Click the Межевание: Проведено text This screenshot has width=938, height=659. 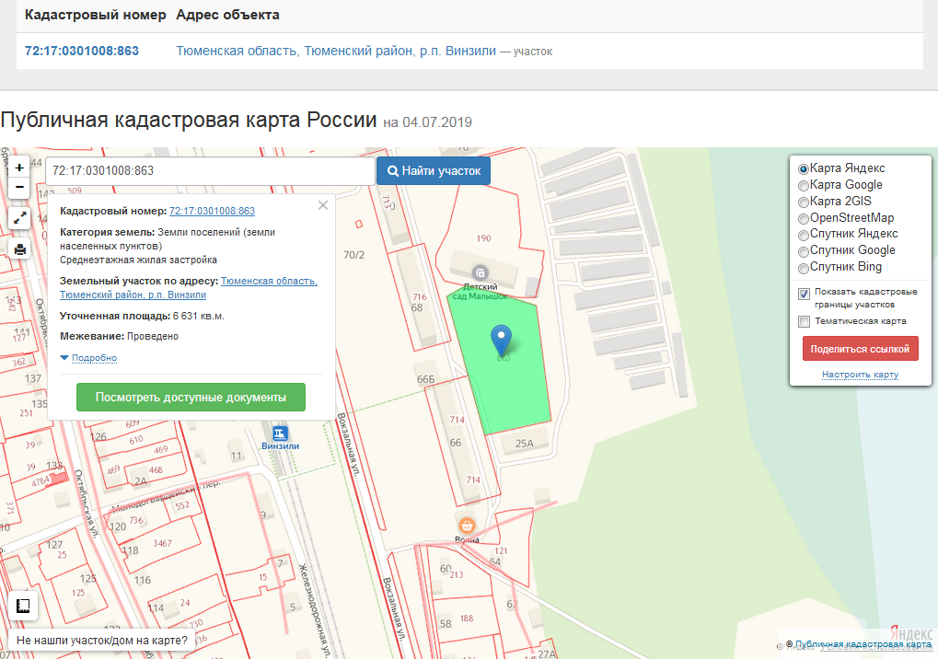pos(119,336)
